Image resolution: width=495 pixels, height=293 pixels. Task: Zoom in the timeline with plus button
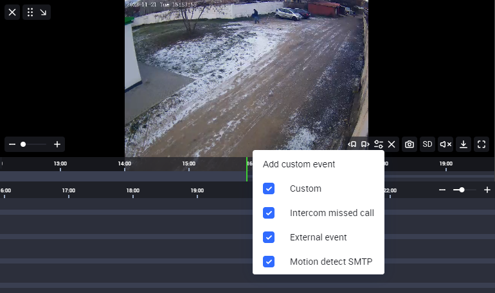[x=487, y=190]
